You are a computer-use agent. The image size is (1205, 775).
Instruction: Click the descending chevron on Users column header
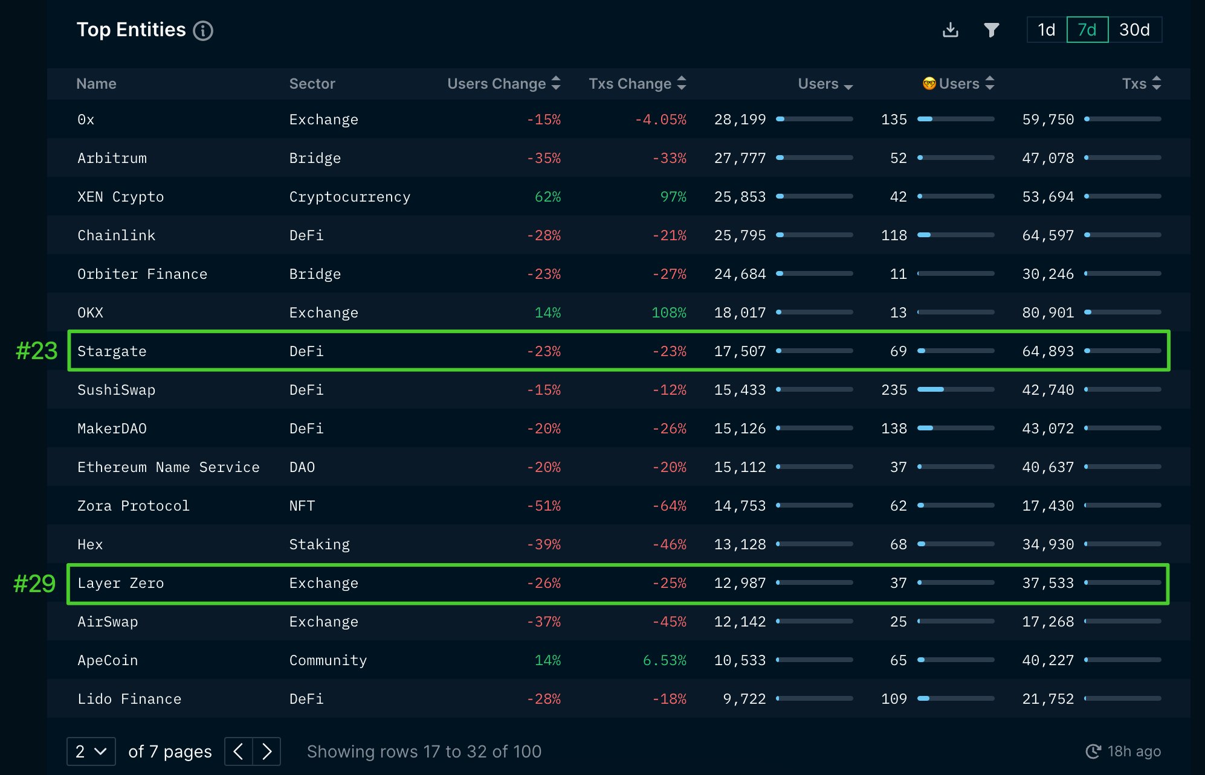pyautogui.click(x=849, y=85)
